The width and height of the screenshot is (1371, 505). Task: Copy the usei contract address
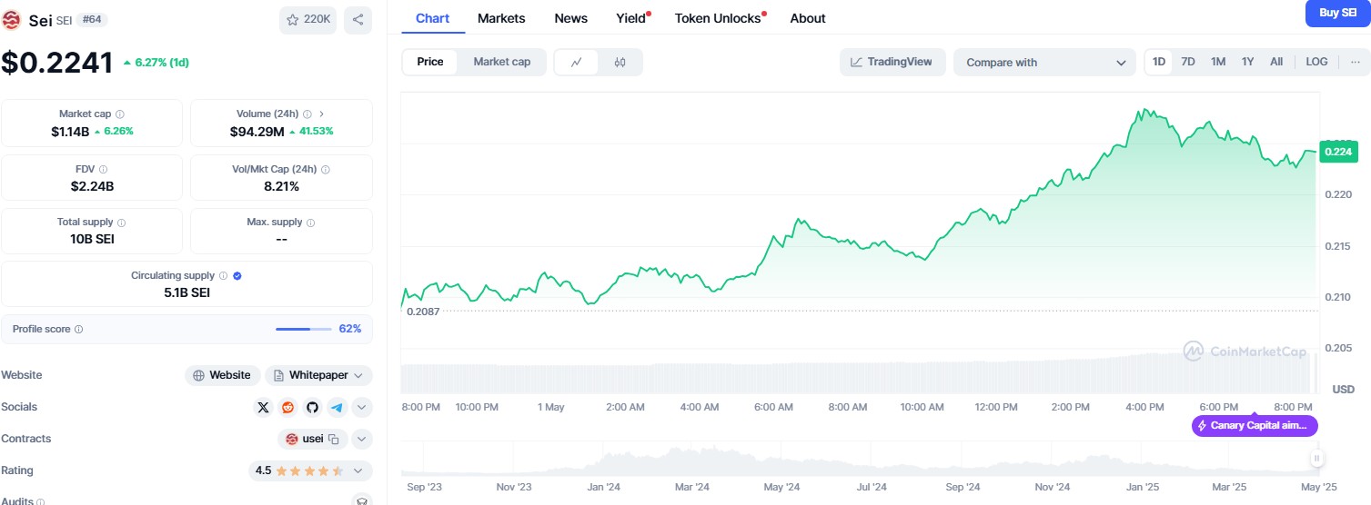pos(334,440)
